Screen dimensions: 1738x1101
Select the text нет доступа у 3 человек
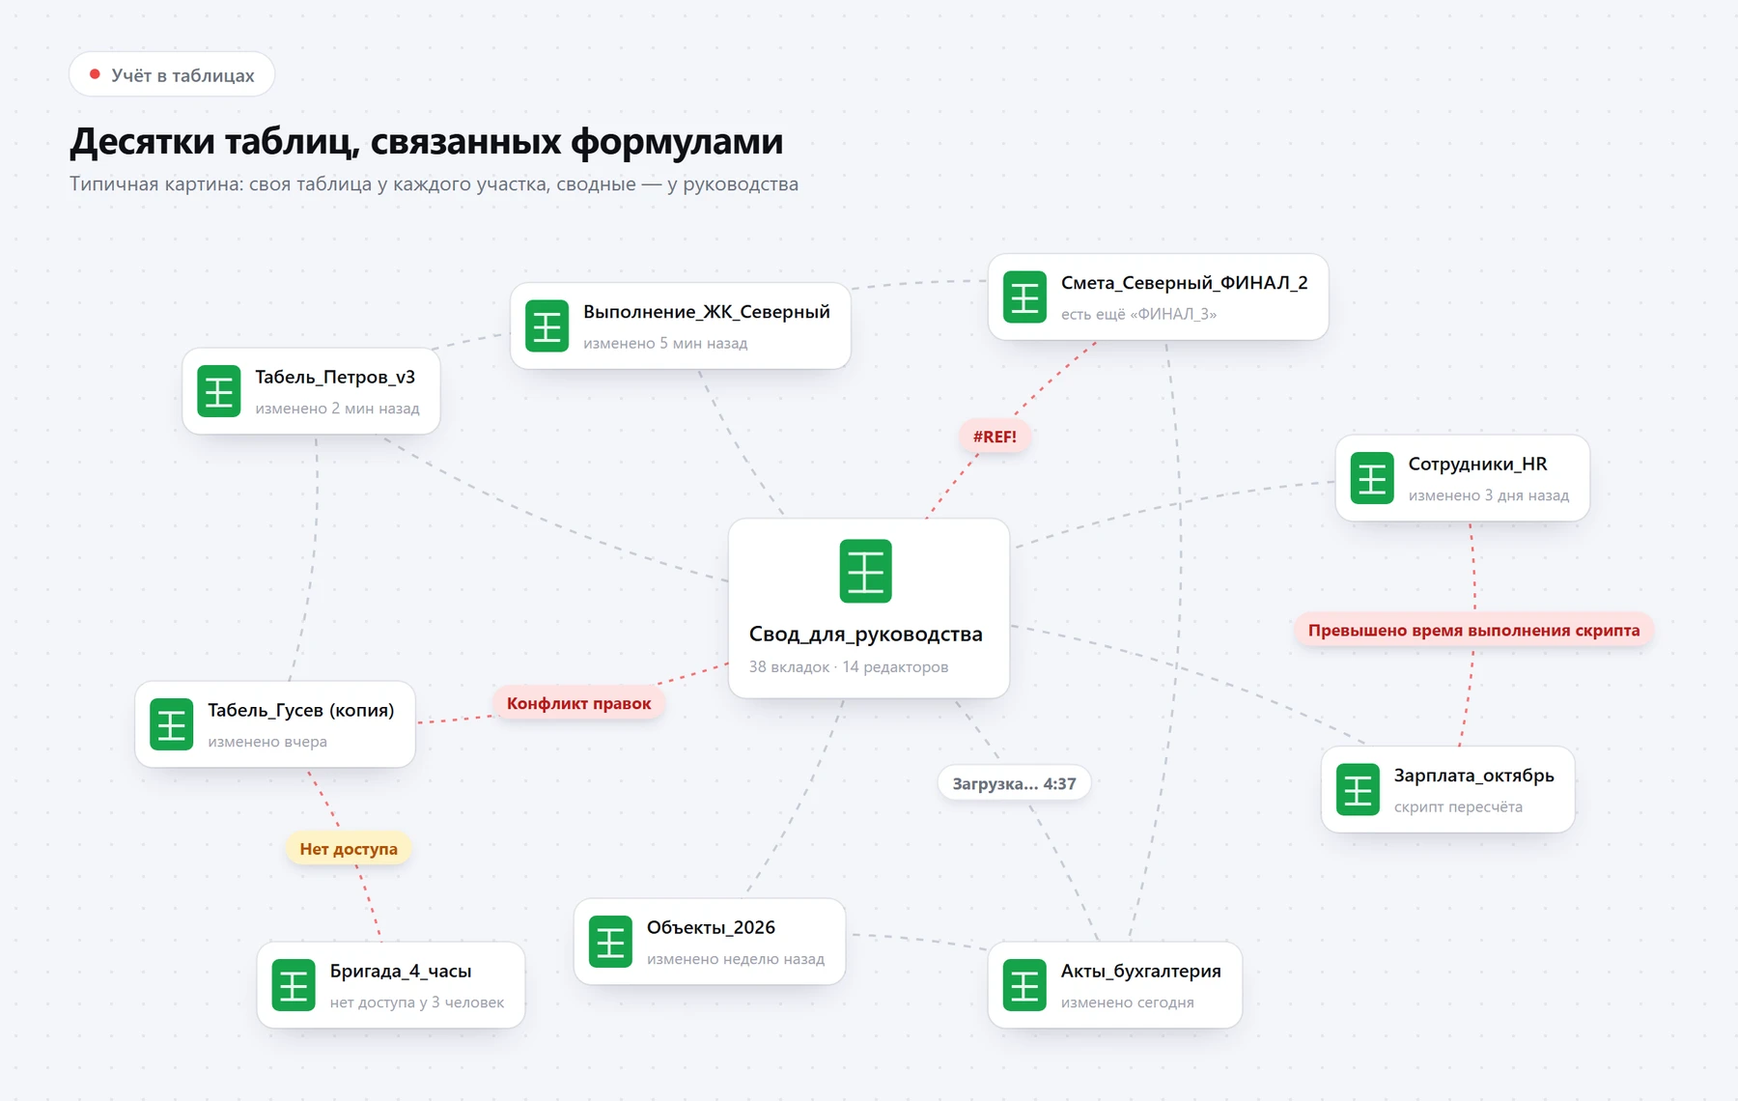click(417, 1002)
